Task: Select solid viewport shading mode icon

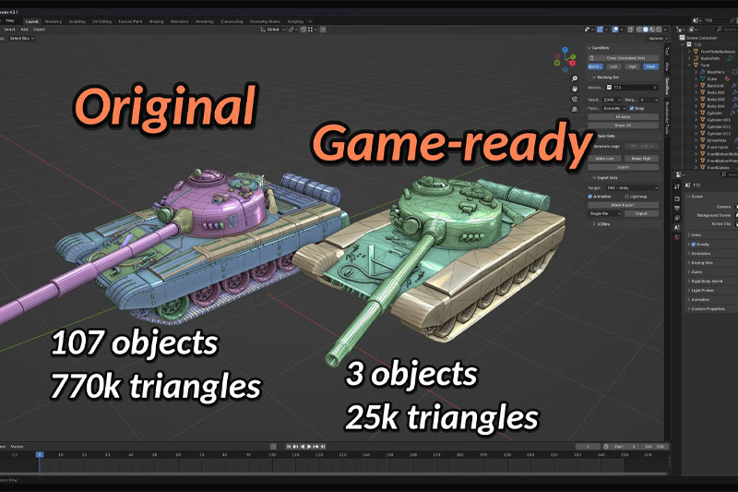Action: point(645,30)
